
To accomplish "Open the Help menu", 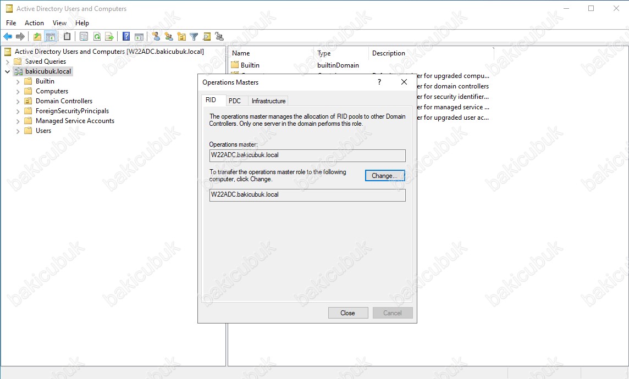I will click(82, 23).
